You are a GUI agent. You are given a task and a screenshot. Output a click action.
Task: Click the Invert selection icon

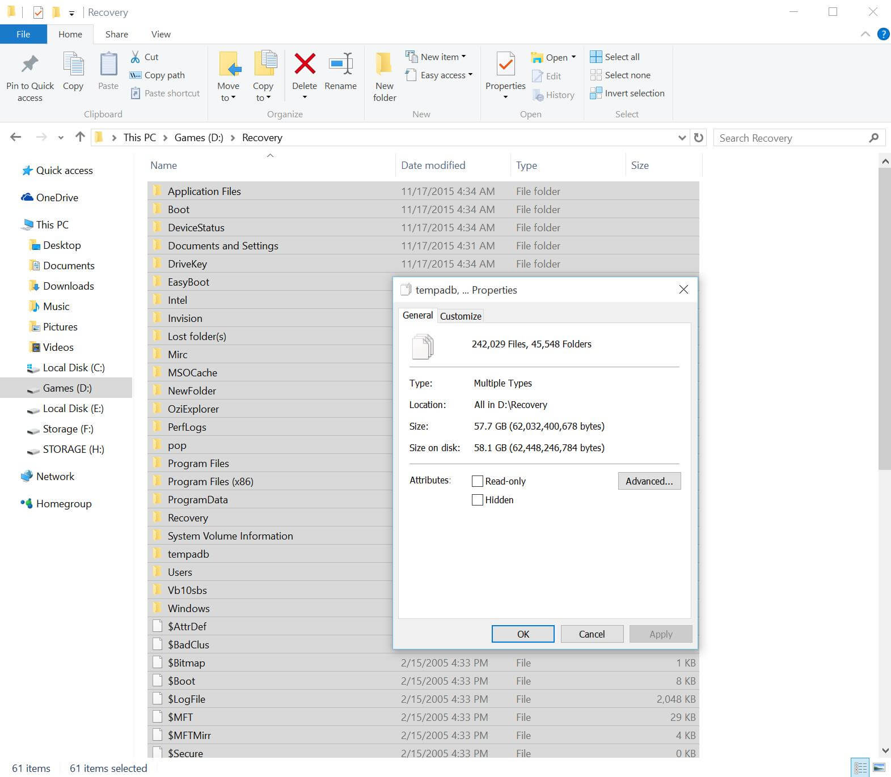point(596,93)
